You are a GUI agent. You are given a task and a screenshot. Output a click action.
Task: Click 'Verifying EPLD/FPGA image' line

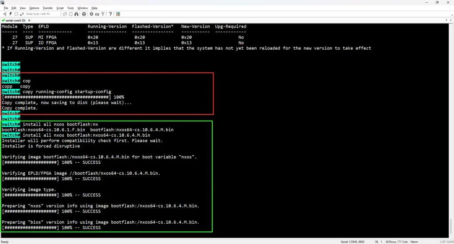(81, 173)
